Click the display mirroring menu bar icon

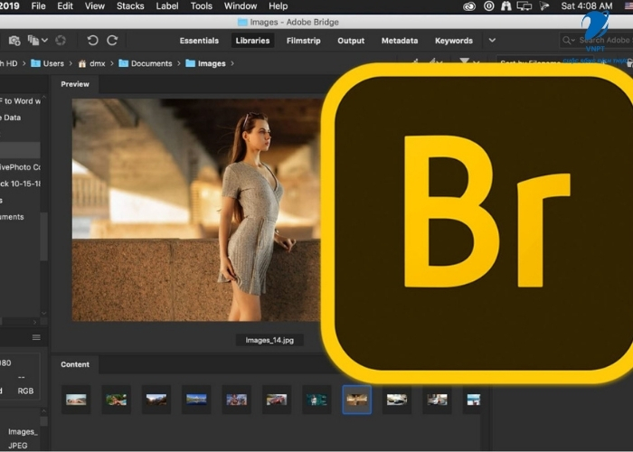(524, 6)
